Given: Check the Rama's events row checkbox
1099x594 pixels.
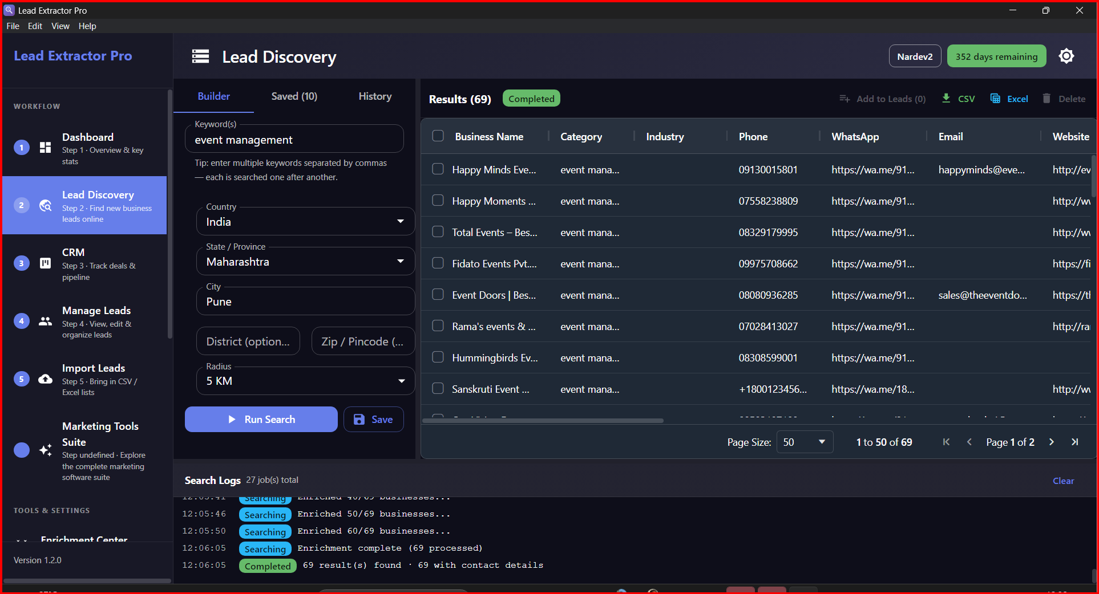Looking at the screenshot, I should pos(438,326).
